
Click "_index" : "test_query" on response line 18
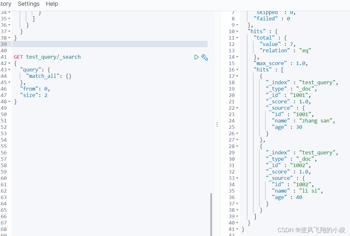302,83
